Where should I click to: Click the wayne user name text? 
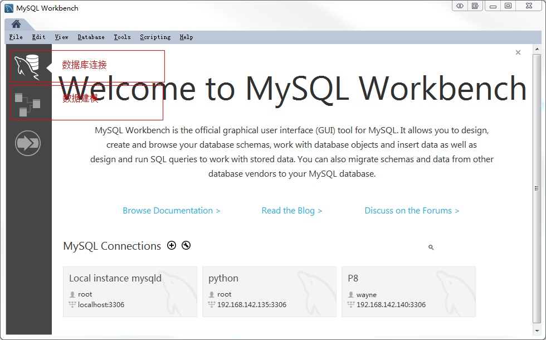pos(367,295)
